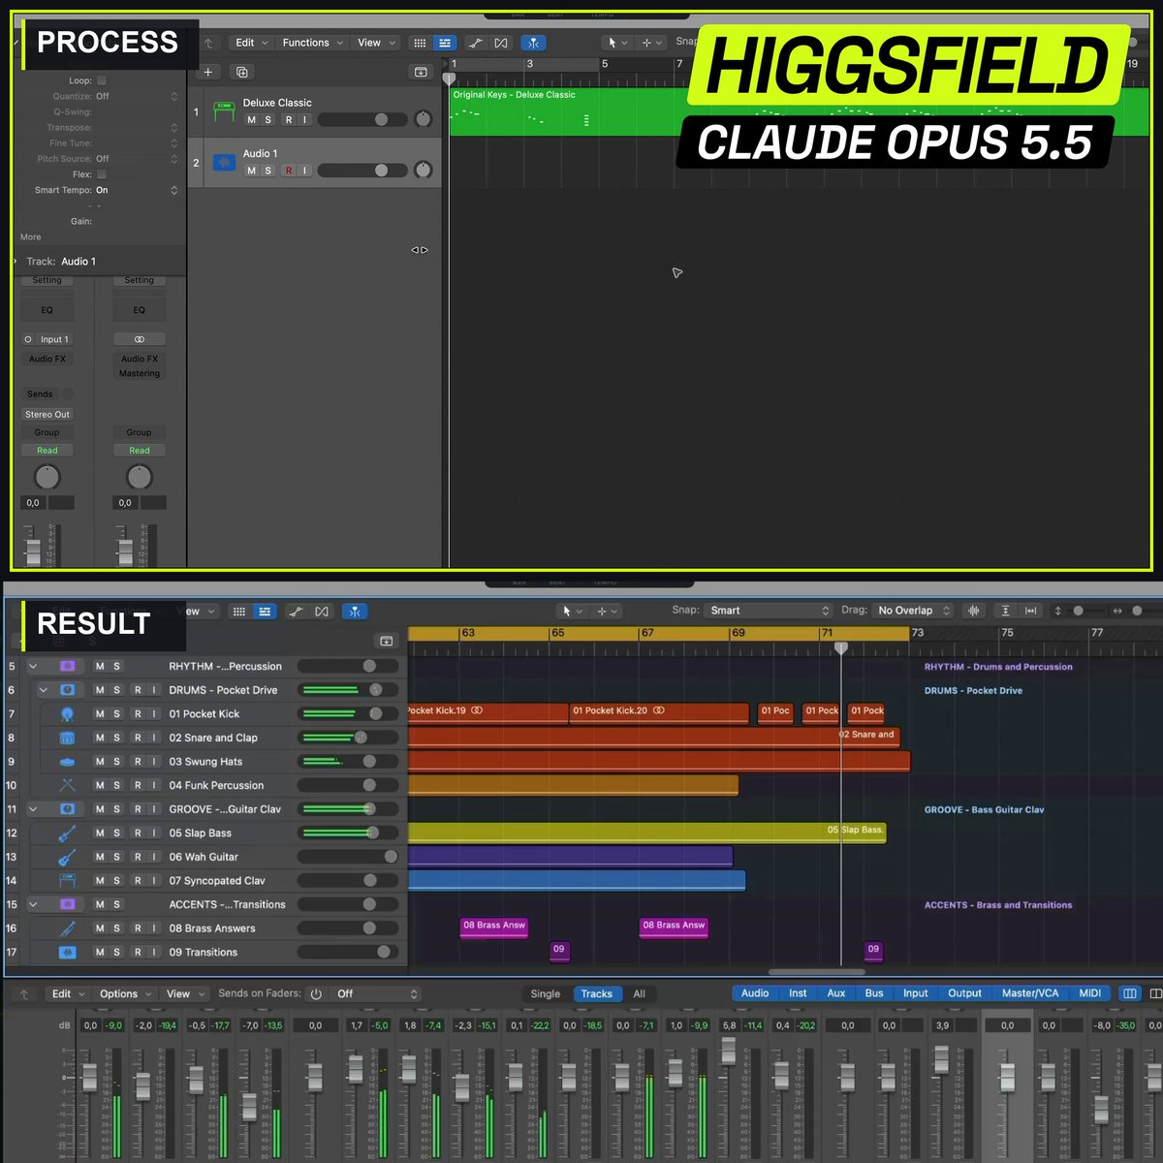Open the Quantize popup in the inspector

[137, 96]
